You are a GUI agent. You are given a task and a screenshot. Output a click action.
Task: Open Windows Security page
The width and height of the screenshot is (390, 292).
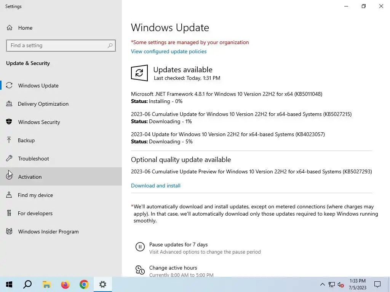61,122
